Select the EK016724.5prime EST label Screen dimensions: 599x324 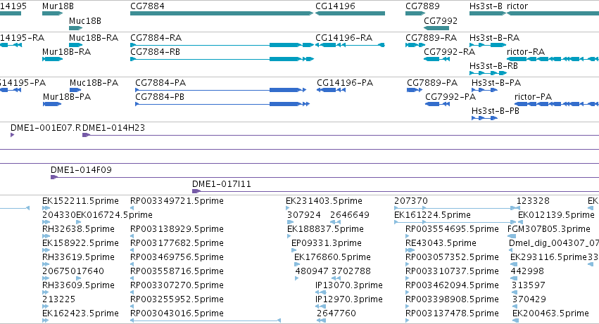[114, 215]
